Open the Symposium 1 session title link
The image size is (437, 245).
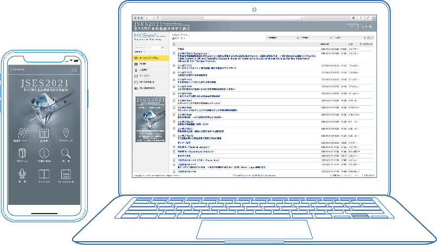[247, 57]
